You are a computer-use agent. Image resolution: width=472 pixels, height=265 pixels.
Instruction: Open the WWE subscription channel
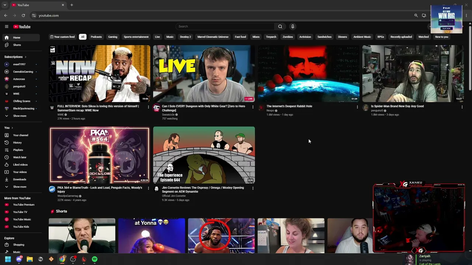click(x=21, y=94)
